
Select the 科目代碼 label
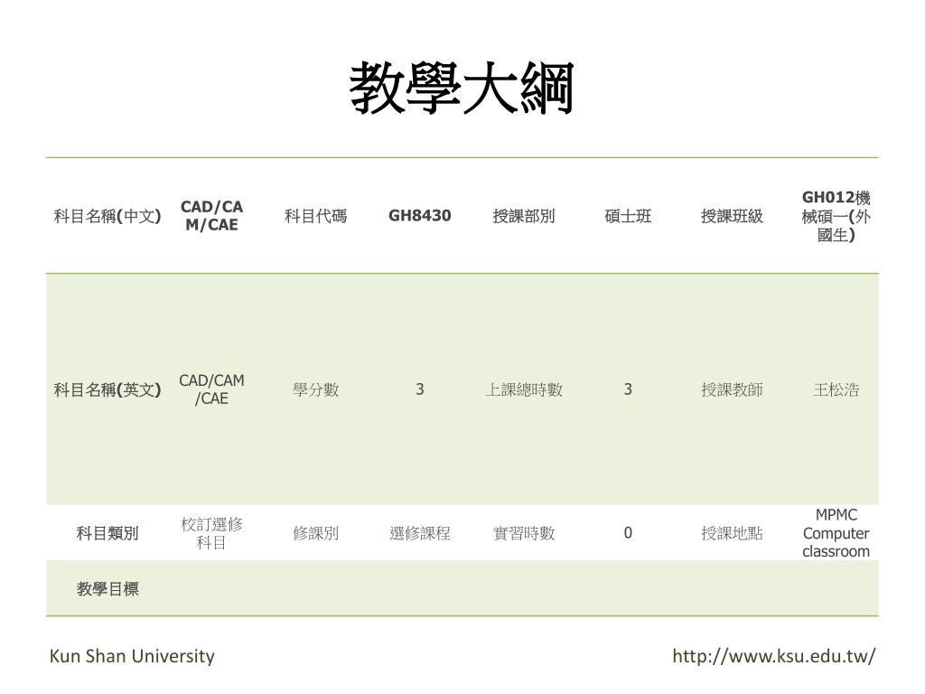coord(315,216)
